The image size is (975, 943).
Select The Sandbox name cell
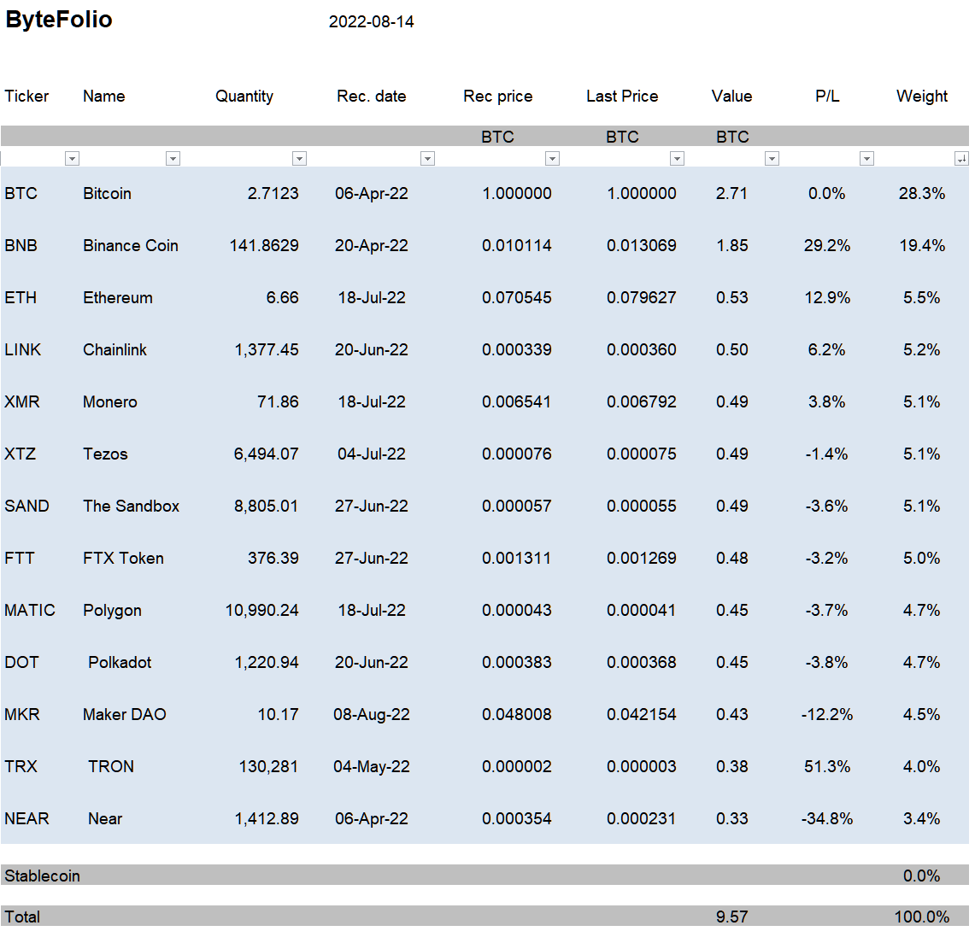pyautogui.click(x=132, y=507)
